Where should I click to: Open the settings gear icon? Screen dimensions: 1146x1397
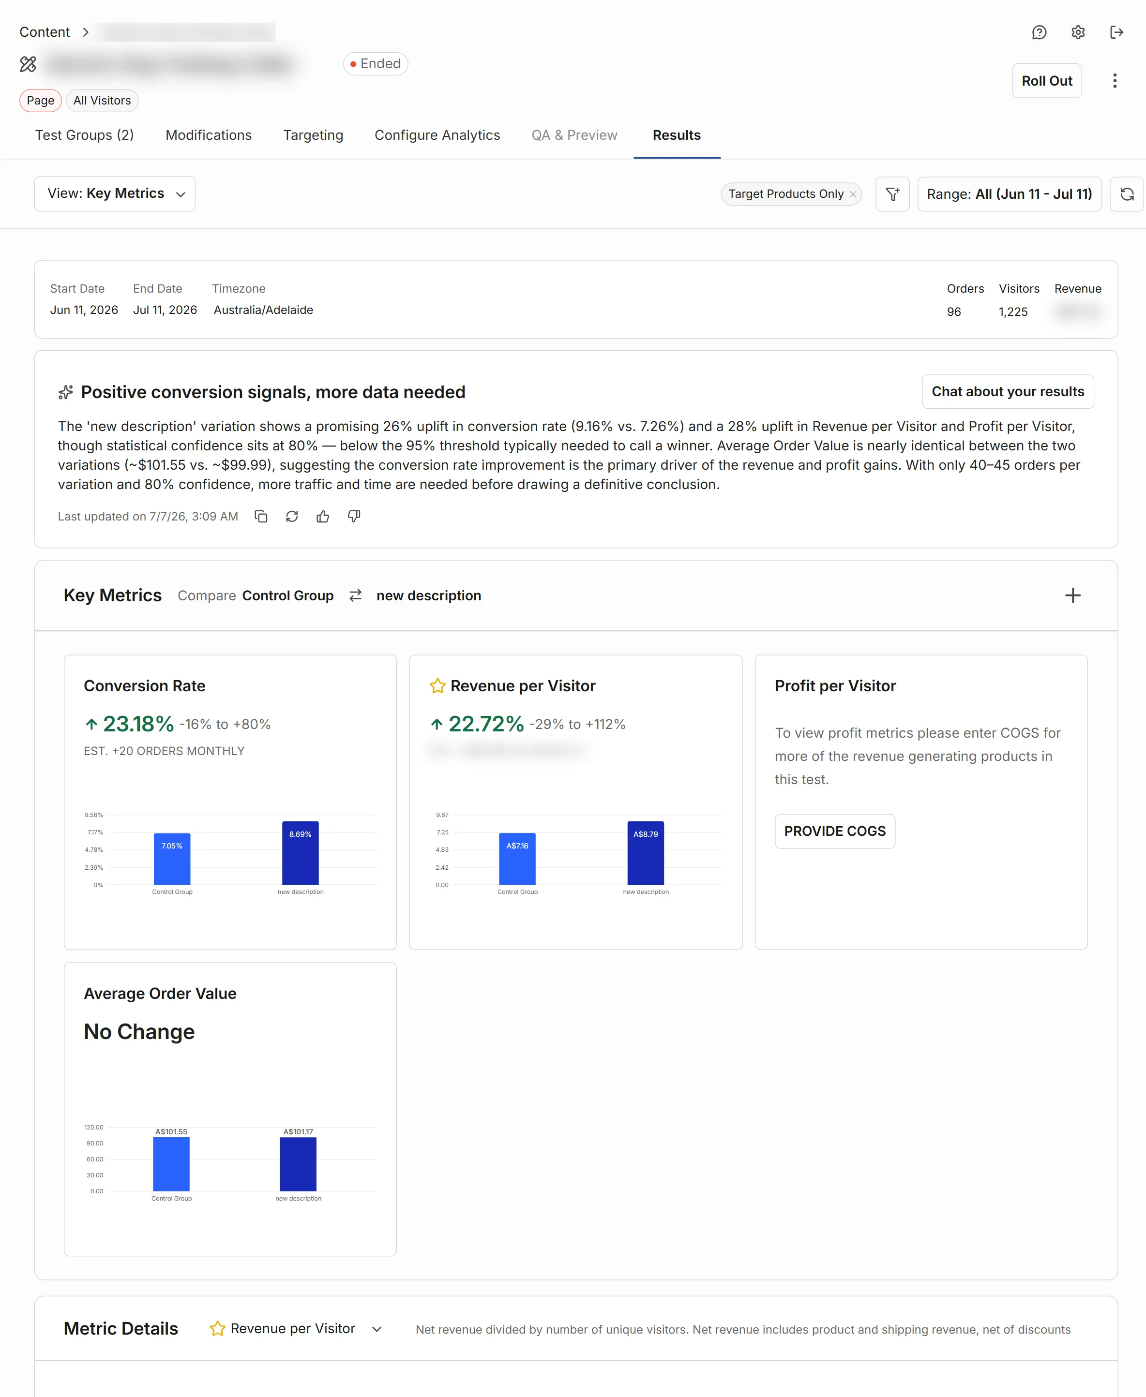point(1078,32)
